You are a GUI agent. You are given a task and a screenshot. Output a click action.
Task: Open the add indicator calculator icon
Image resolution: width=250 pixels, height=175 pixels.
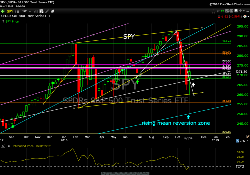coord(41,11)
